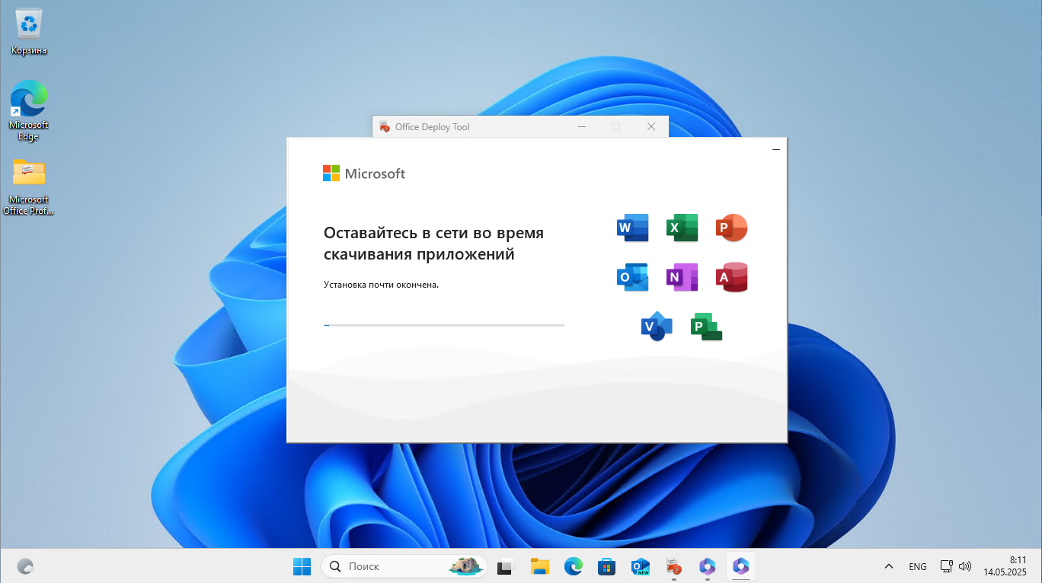Click the Access icon in the installer
Screen dimensions: 1042x583
click(x=731, y=278)
